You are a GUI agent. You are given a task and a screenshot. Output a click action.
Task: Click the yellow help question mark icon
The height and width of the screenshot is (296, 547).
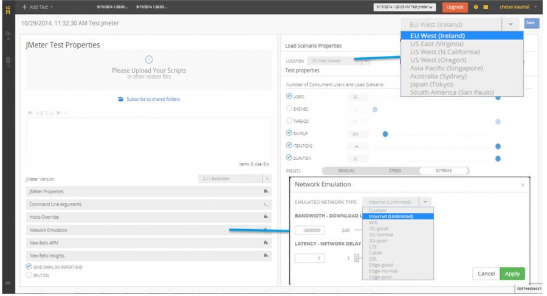tap(476, 7)
